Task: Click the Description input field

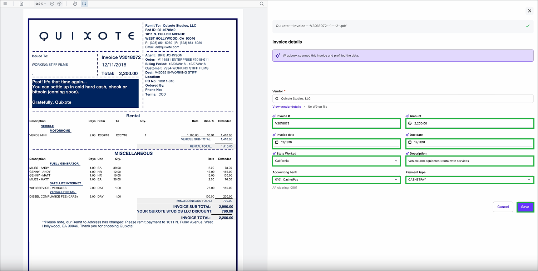Action: pyautogui.click(x=470, y=161)
